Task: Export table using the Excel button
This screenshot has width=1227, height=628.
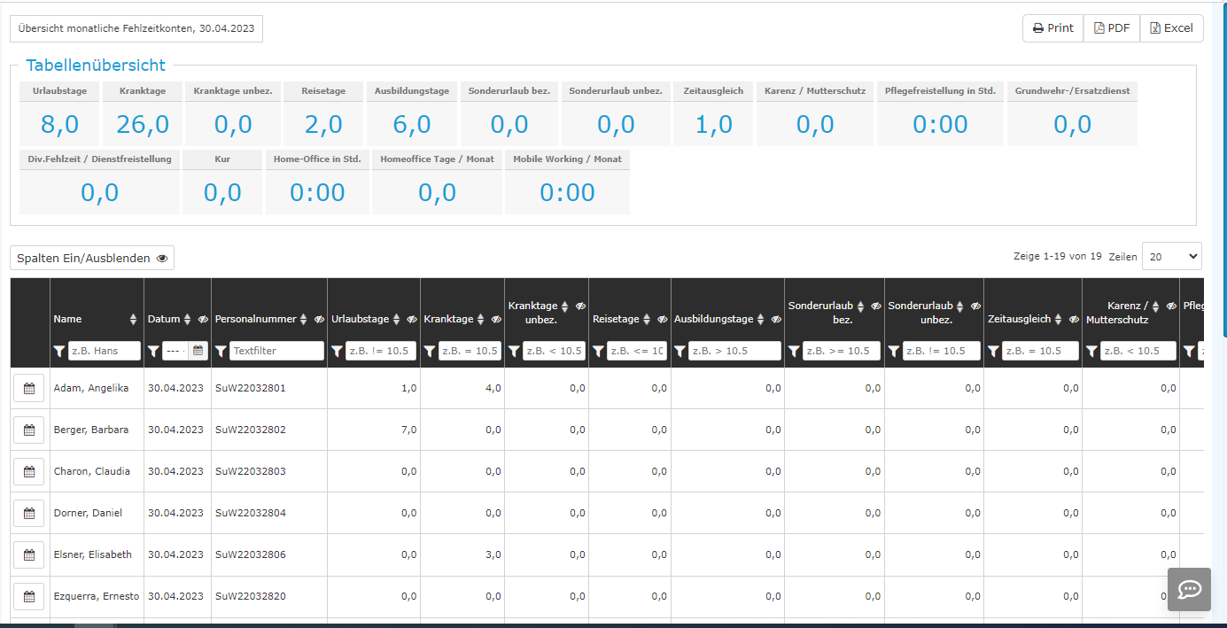Action: (x=1171, y=28)
